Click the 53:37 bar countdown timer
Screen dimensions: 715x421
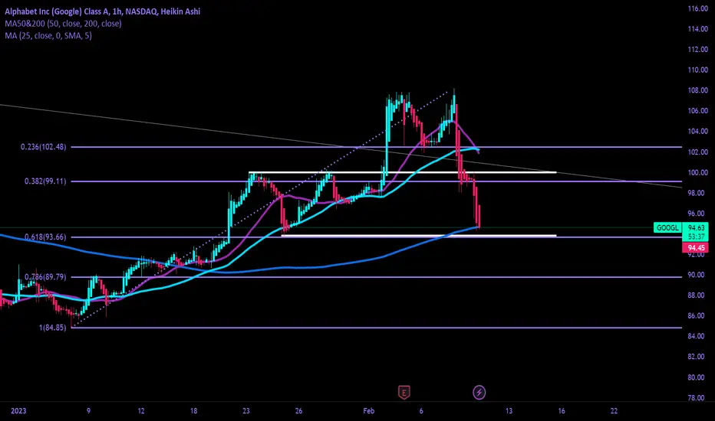(x=696, y=237)
